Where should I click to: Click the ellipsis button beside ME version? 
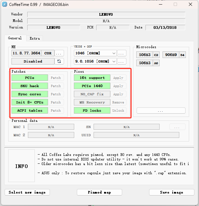(59, 53)
